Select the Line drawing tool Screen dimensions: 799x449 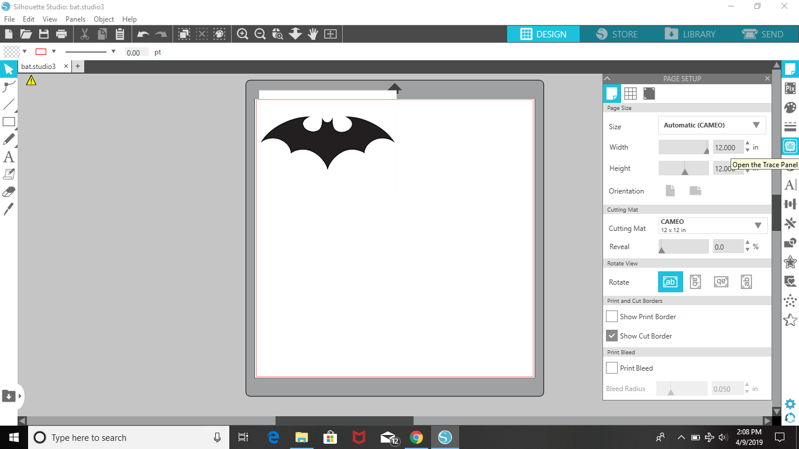click(9, 105)
